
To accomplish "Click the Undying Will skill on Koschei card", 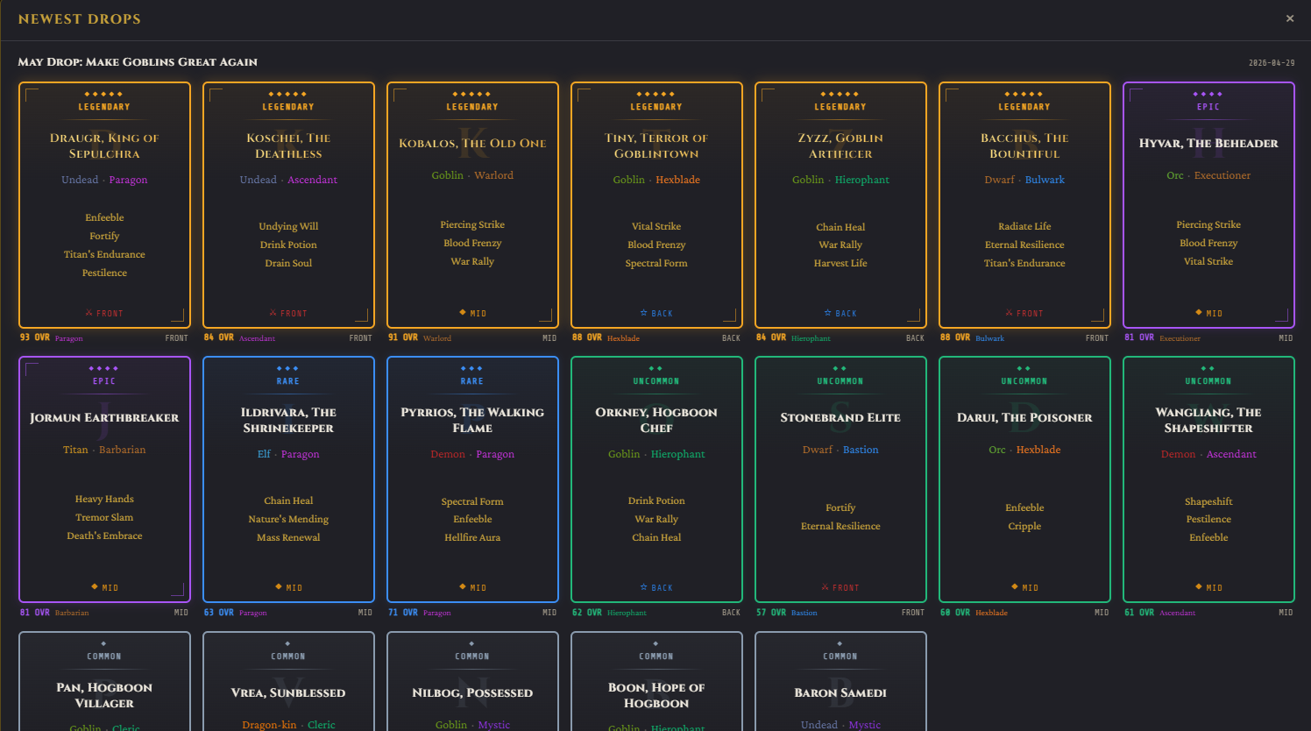I will 288,226.
